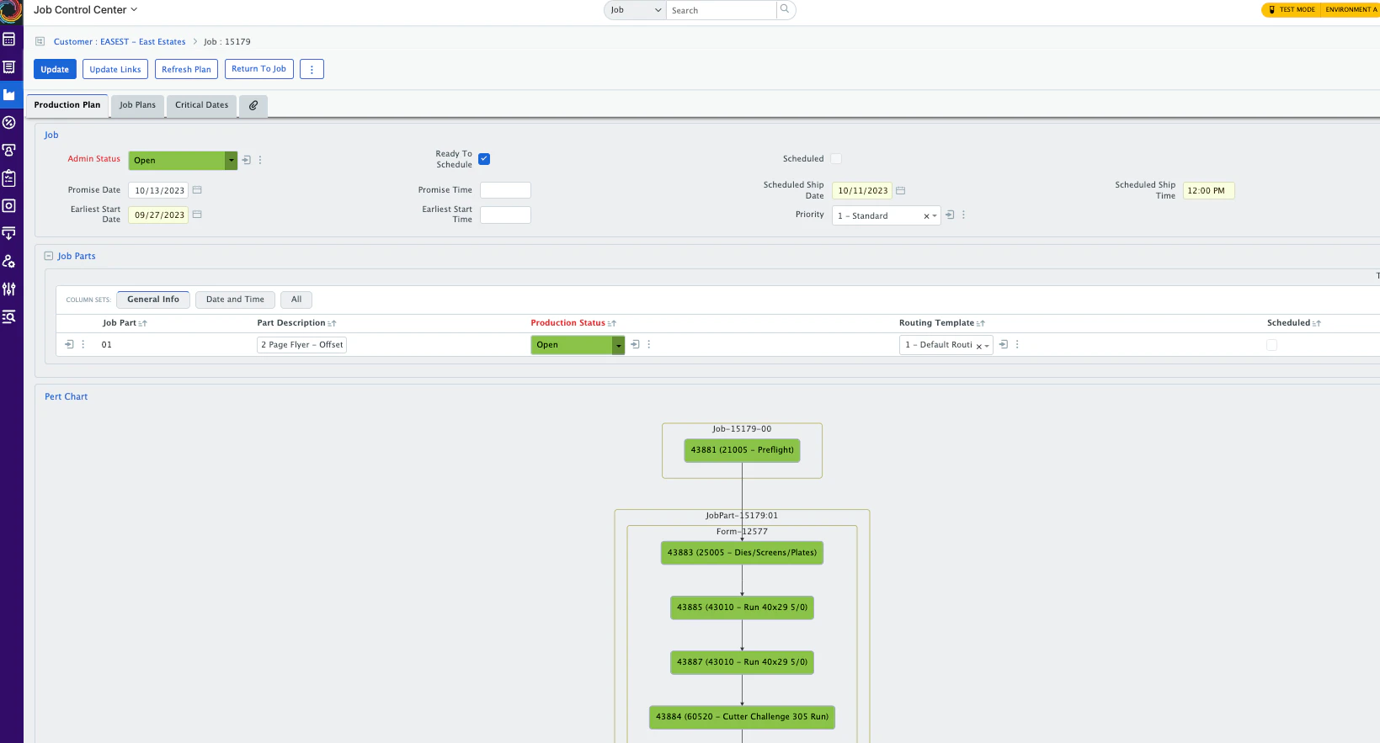The image size is (1380, 743).
Task: Click the Update button
Action: point(55,69)
